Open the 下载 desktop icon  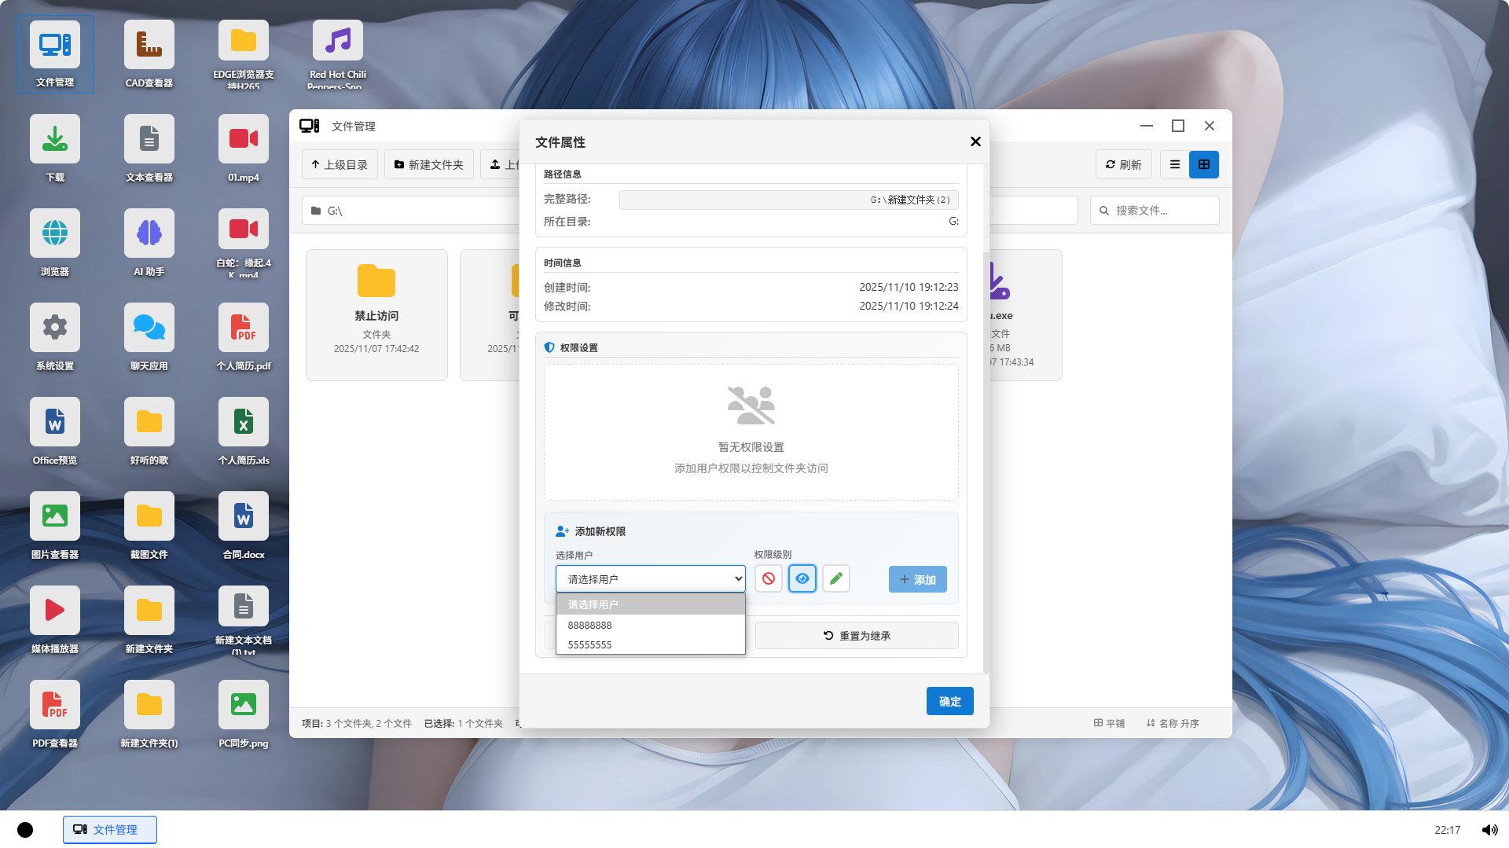pos(55,149)
